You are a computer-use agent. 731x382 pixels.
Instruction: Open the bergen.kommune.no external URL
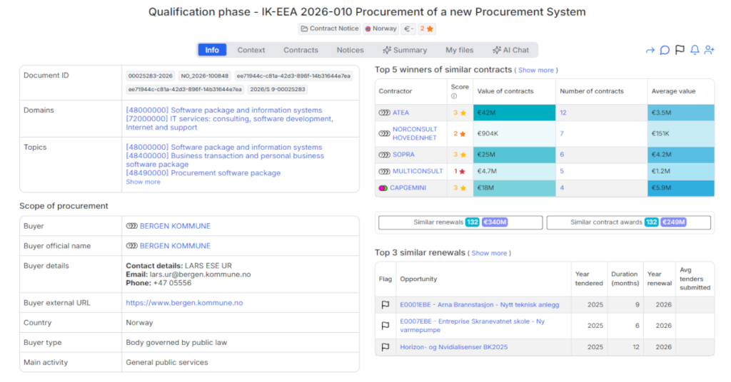pos(184,303)
